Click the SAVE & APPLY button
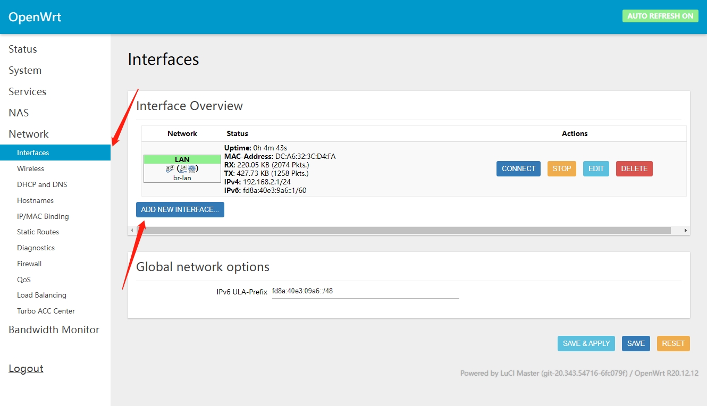 pyautogui.click(x=586, y=343)
